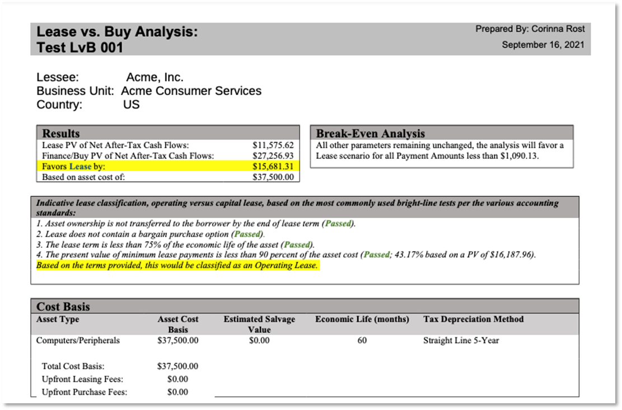Click the Cost Basis section header
The height and width of the screenshot is (410, 622).
point(63,307)
